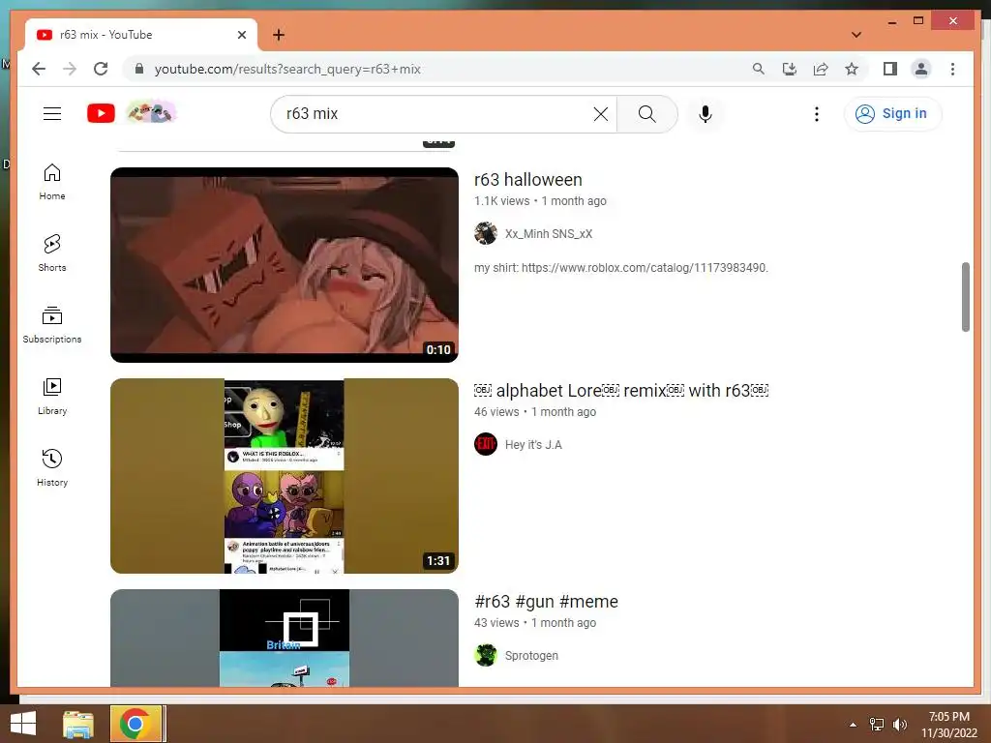Viewport: 991px width, 743px height.
Task: Open History in the sidebar
Action: 52,468
